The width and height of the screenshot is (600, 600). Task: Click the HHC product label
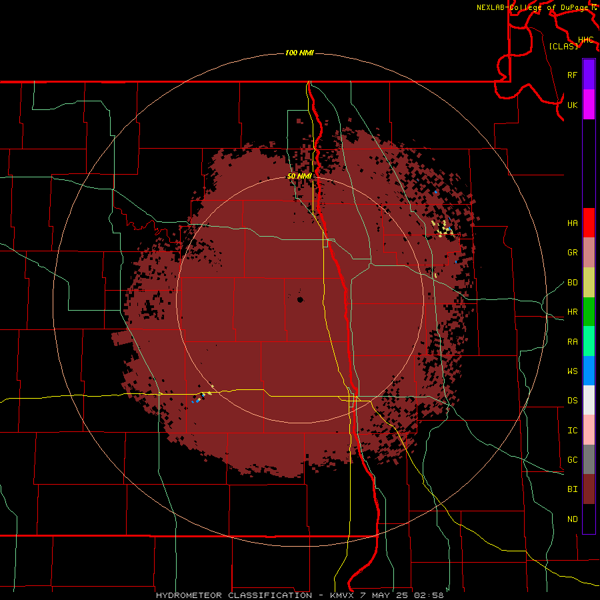[585, 40]
